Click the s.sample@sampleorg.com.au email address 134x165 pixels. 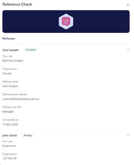[21, 99]
